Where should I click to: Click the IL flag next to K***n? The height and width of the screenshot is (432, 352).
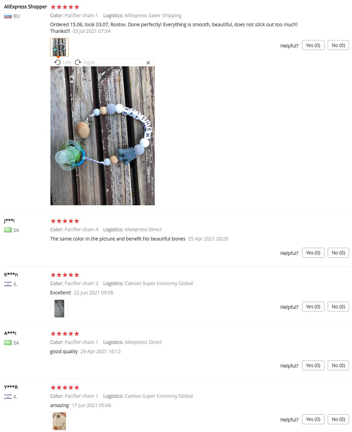[x=8, y=284]
